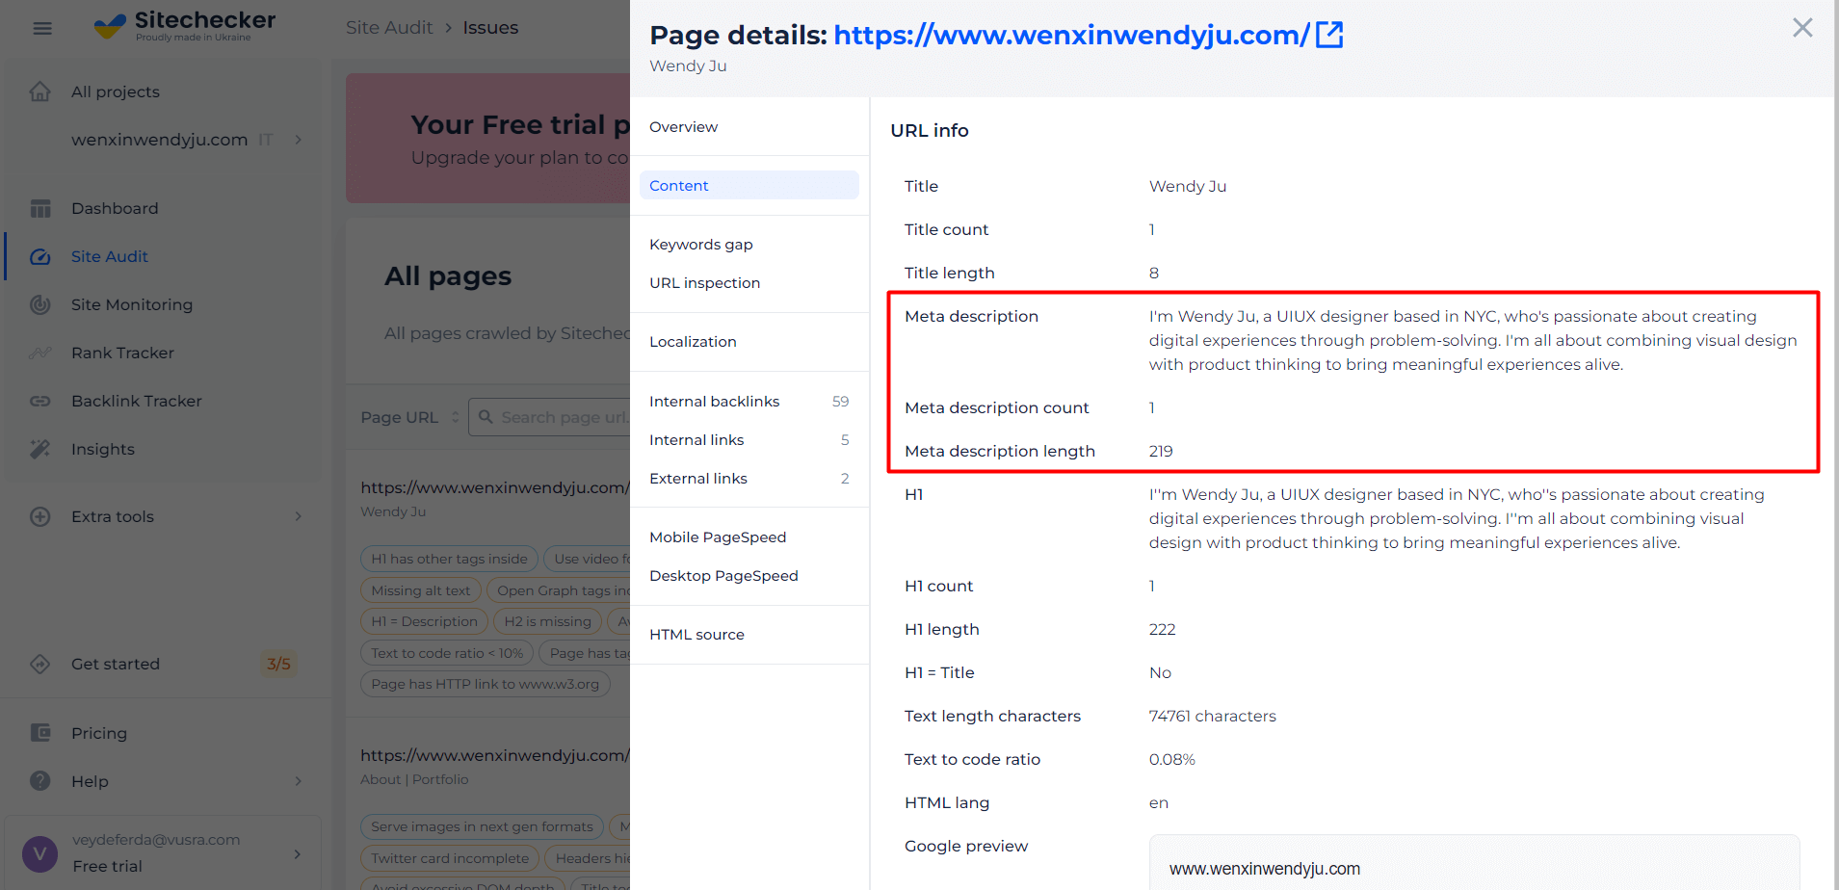1839x890 pixels.
Task: Open the Dashboard menu item
Action: 115,208
